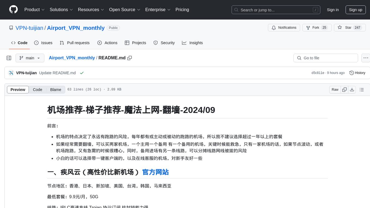The height and width of the screenshot is (208, 370).
Task: Switch to the Projects tab
Action: (x=135, y=43)
